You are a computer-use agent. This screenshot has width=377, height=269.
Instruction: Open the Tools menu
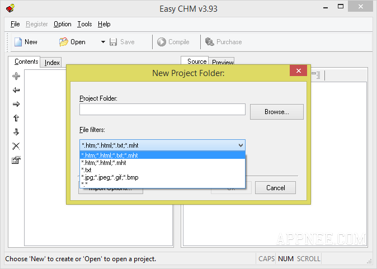84,24
